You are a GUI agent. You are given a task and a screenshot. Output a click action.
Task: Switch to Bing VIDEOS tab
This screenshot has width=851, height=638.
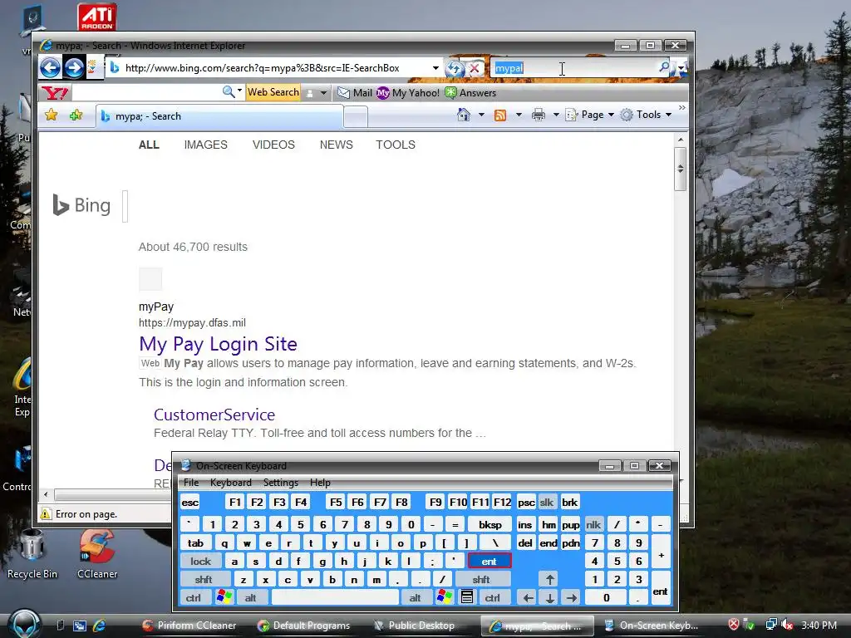(x=273, y=145)
